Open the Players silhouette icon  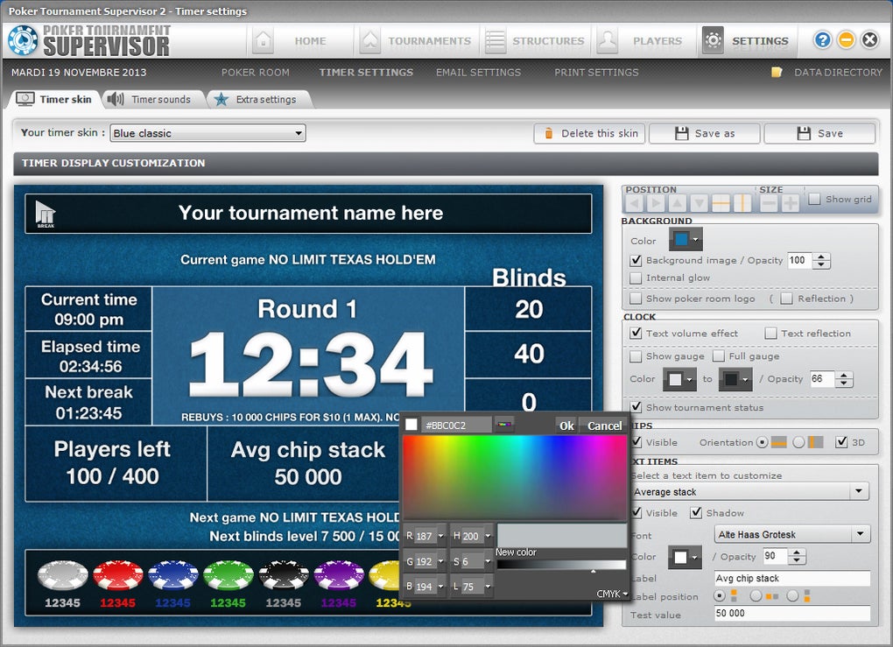tap(608, 41)
